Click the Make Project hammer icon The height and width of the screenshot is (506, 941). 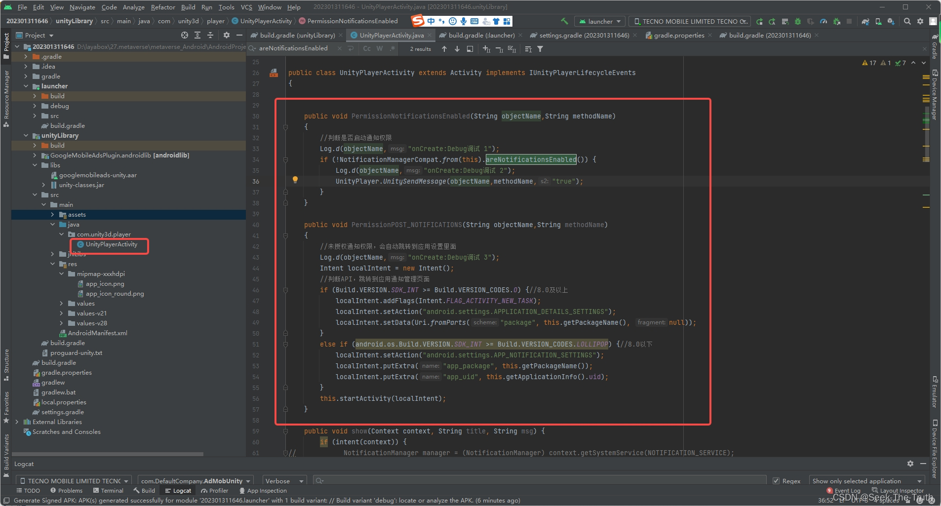click(x=564, y=21)
